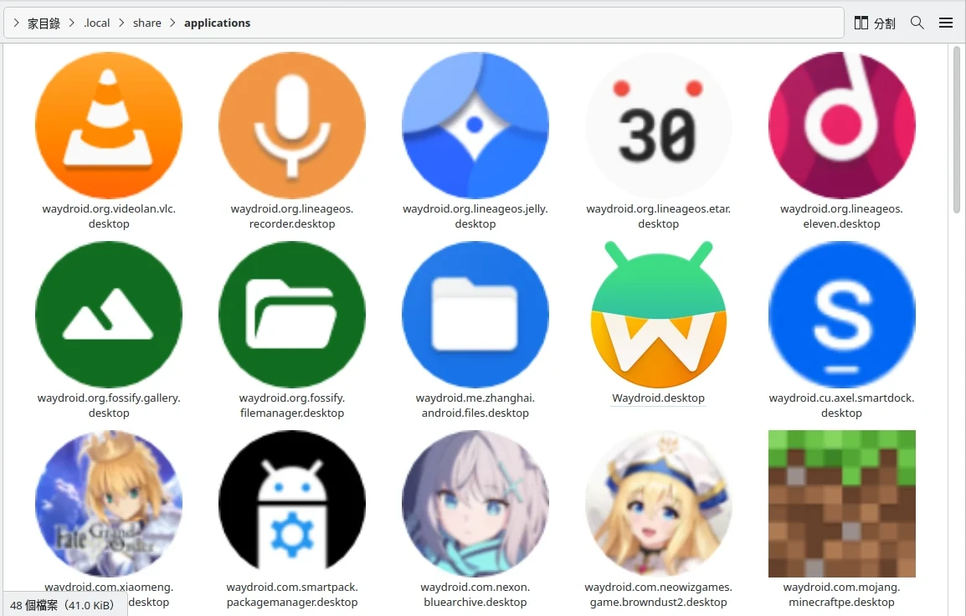
Task: Click the LineageOS Jelly browser icon
Action: point(475,125)
